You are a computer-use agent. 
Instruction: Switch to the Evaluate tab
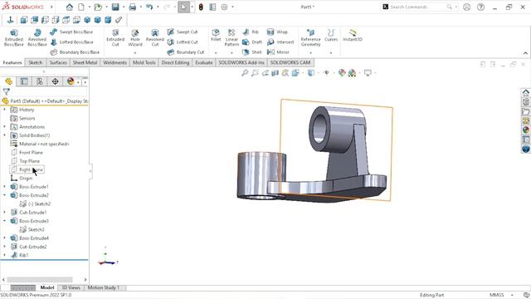click(204, 63)
